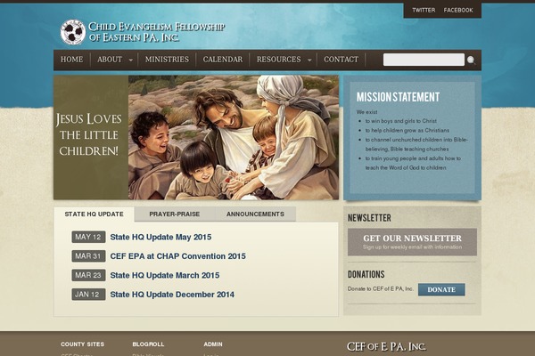The height and width of the screenshot is (356, 535).
Task: Open the Twitter link
Action: 424,10
